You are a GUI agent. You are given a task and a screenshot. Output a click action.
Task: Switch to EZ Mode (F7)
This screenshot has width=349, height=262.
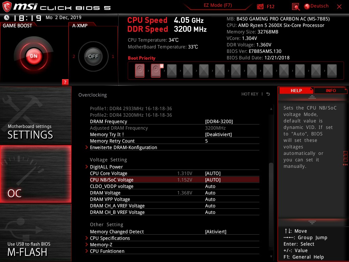[x=218, y=5]
